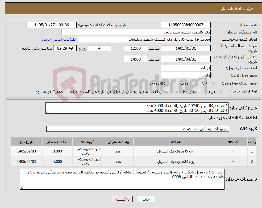Click row 2 product name رول کاغذ وی پک استریل
262x208 pixels.
[x=176, y=162]
